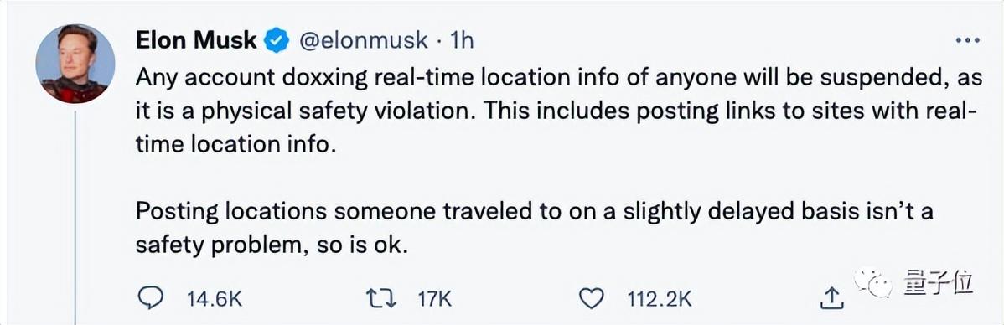Open the share upload arrow icon
This screenshot has width=1004, height=325.
830,297
